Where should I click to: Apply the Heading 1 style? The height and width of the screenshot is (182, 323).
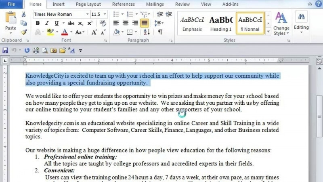(x=221, y=23)
